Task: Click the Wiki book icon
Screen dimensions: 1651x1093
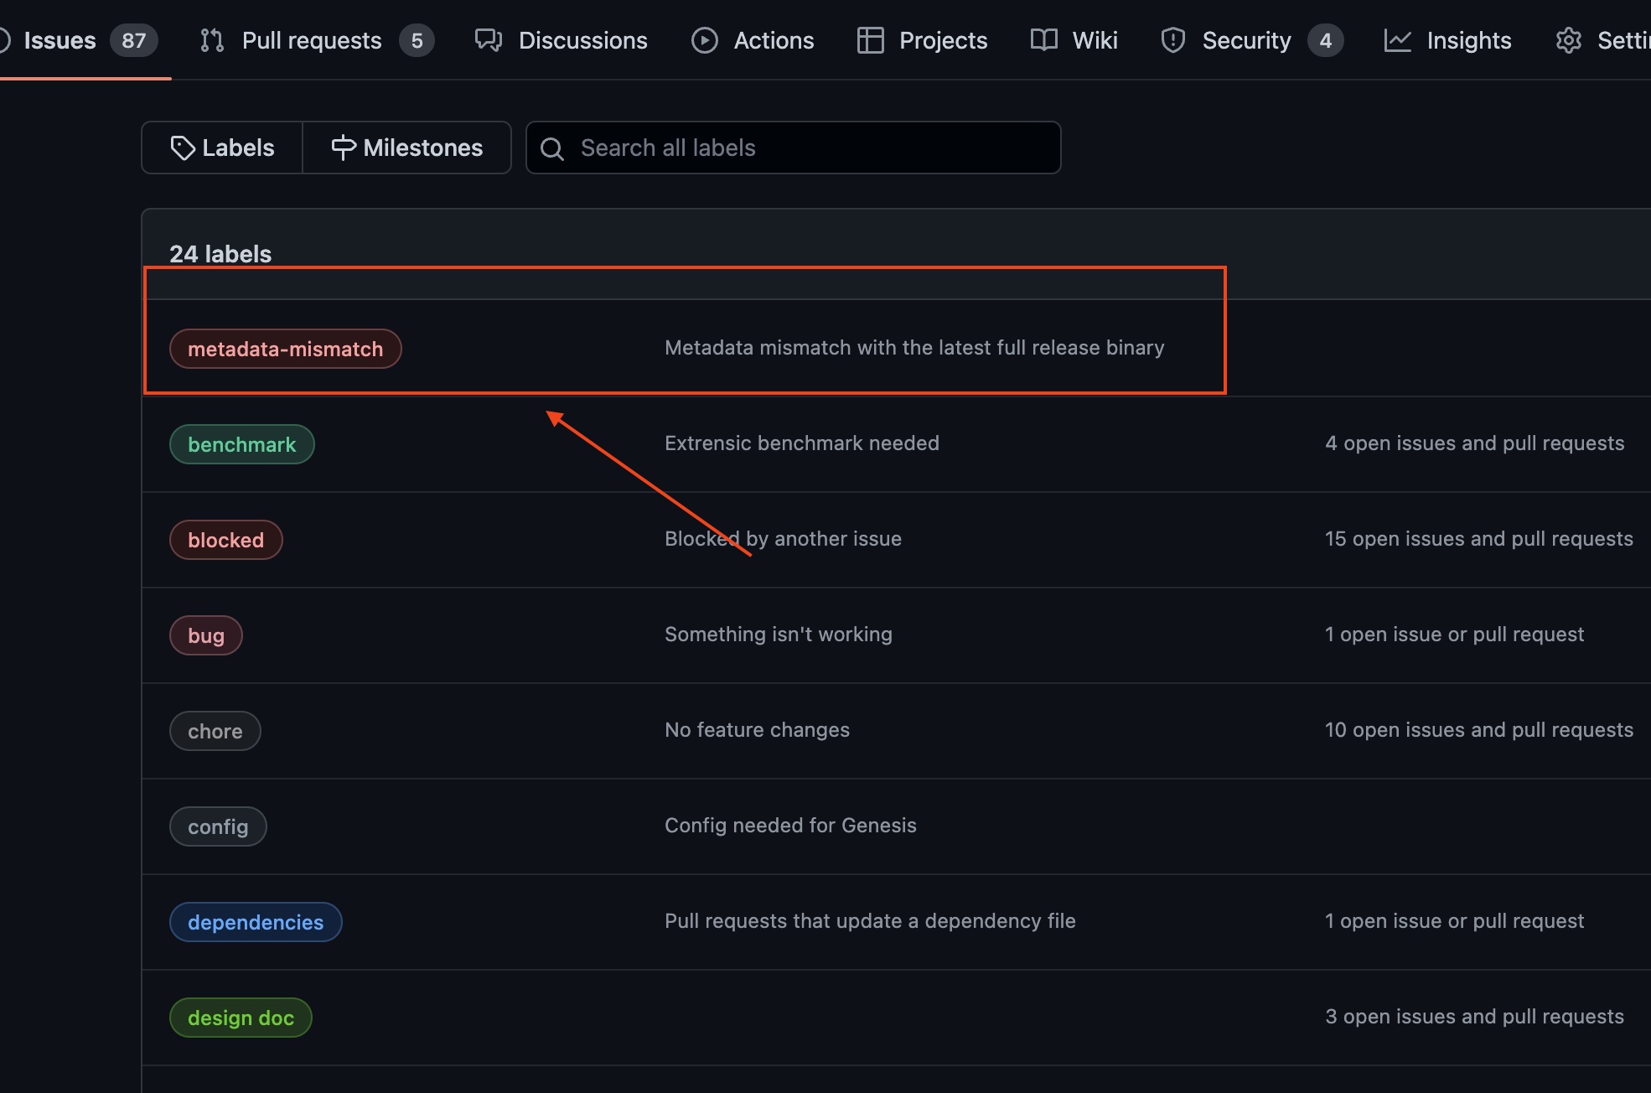Action: (1043, 39)
